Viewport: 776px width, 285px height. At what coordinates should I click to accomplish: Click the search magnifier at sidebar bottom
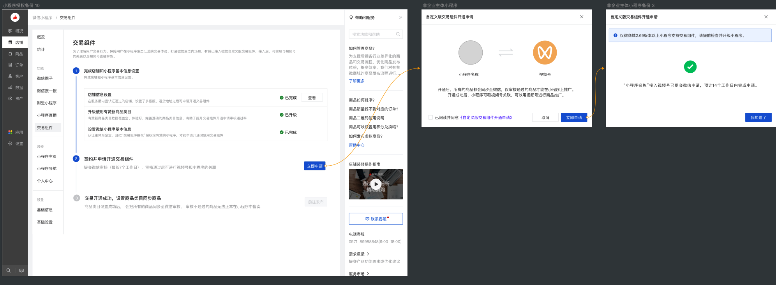tap(9, 270)
